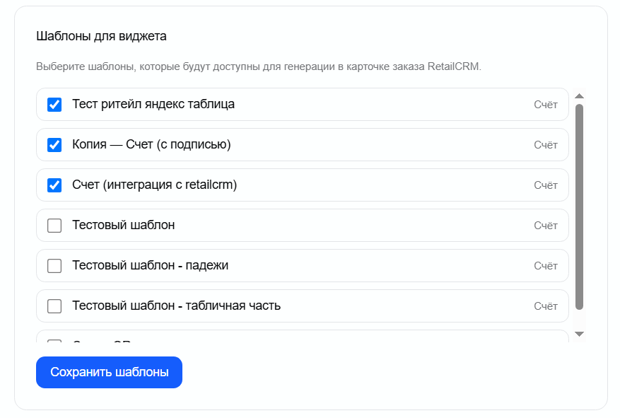Click 'Счёт' tag in 'табличная часть' row
The width and height of the screenshot is (620, 418).
click(546, 306)
